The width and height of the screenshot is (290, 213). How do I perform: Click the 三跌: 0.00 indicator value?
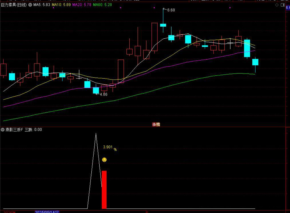coord(33,130)
